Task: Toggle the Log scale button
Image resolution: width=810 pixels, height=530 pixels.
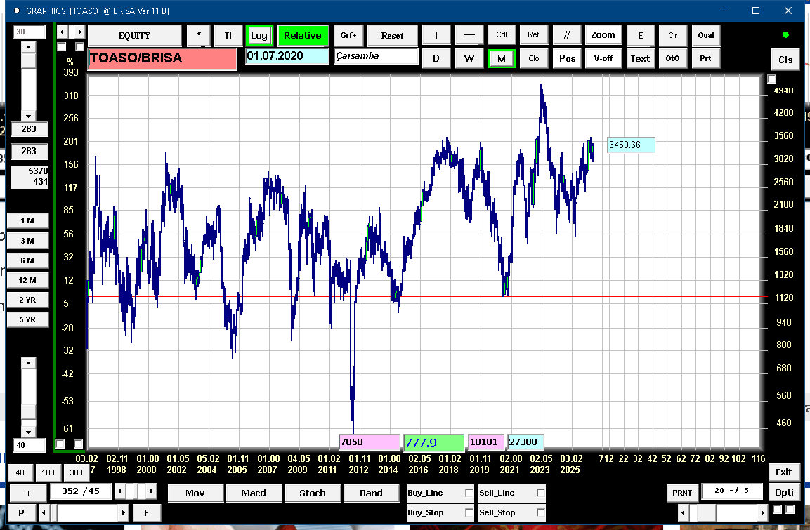Action: (x=259, y=36)
